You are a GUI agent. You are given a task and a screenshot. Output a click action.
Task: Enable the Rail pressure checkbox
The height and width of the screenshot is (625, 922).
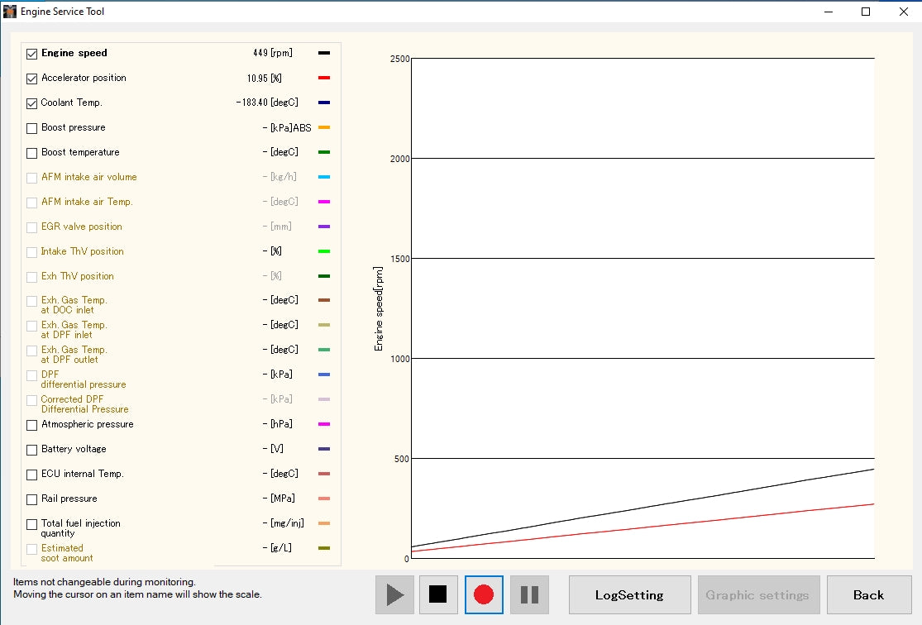point(31,499)
